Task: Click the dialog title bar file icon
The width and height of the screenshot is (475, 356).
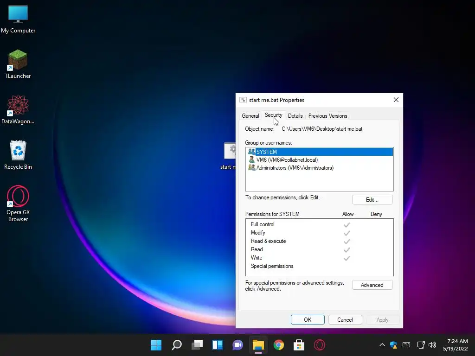Action: pos(243,100)
